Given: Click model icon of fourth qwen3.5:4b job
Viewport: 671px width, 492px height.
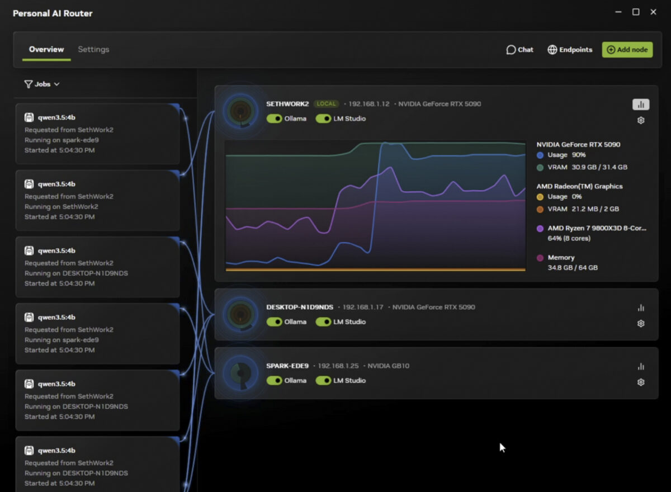Looking at the screenshot, I should tap(29, 317).
